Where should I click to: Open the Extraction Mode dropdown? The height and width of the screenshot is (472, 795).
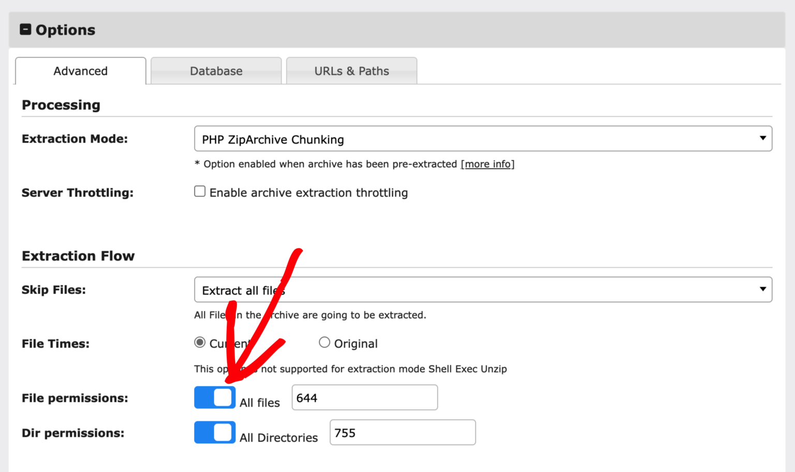click(x=481, y=138)
